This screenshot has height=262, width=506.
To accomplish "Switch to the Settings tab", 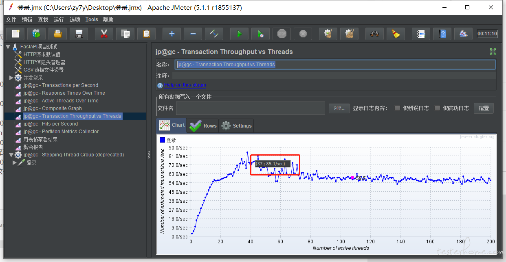I will tap(236, 126).
